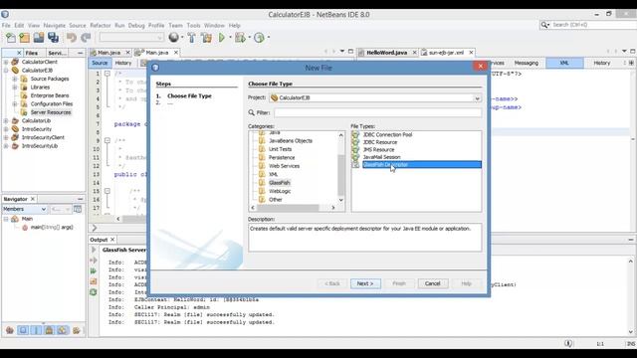Collapse the CalculatorEJB project node
637x358 pixels.
pos(6,71)
